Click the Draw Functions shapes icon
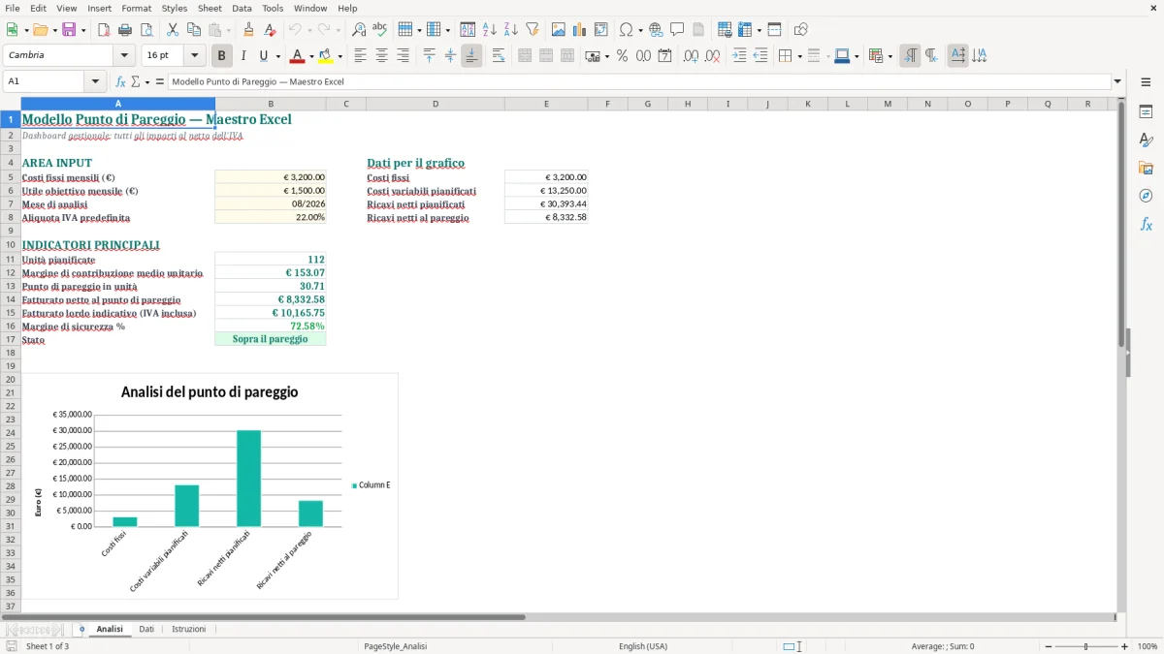 pos(801,30)
